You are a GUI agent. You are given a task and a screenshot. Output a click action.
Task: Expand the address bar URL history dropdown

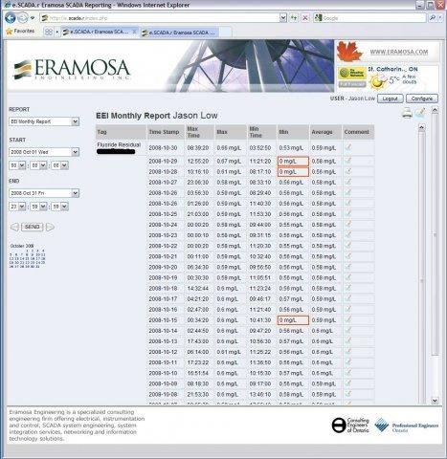point(282,18)
